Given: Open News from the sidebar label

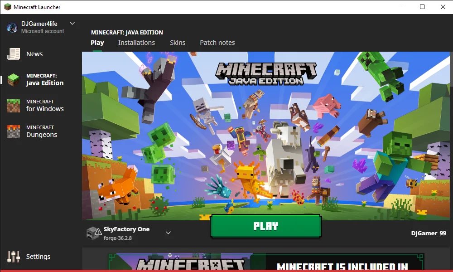Looking at the screenshot, I should [x=34, y=54].
